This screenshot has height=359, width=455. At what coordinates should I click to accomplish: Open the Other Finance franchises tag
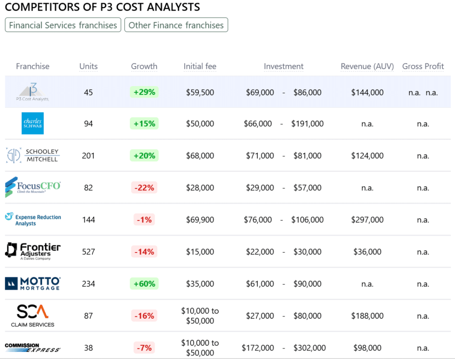click(x=176, y=25)
